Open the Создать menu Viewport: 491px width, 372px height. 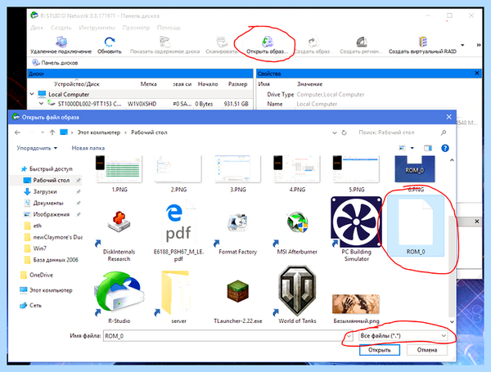[x=61, y=28]
